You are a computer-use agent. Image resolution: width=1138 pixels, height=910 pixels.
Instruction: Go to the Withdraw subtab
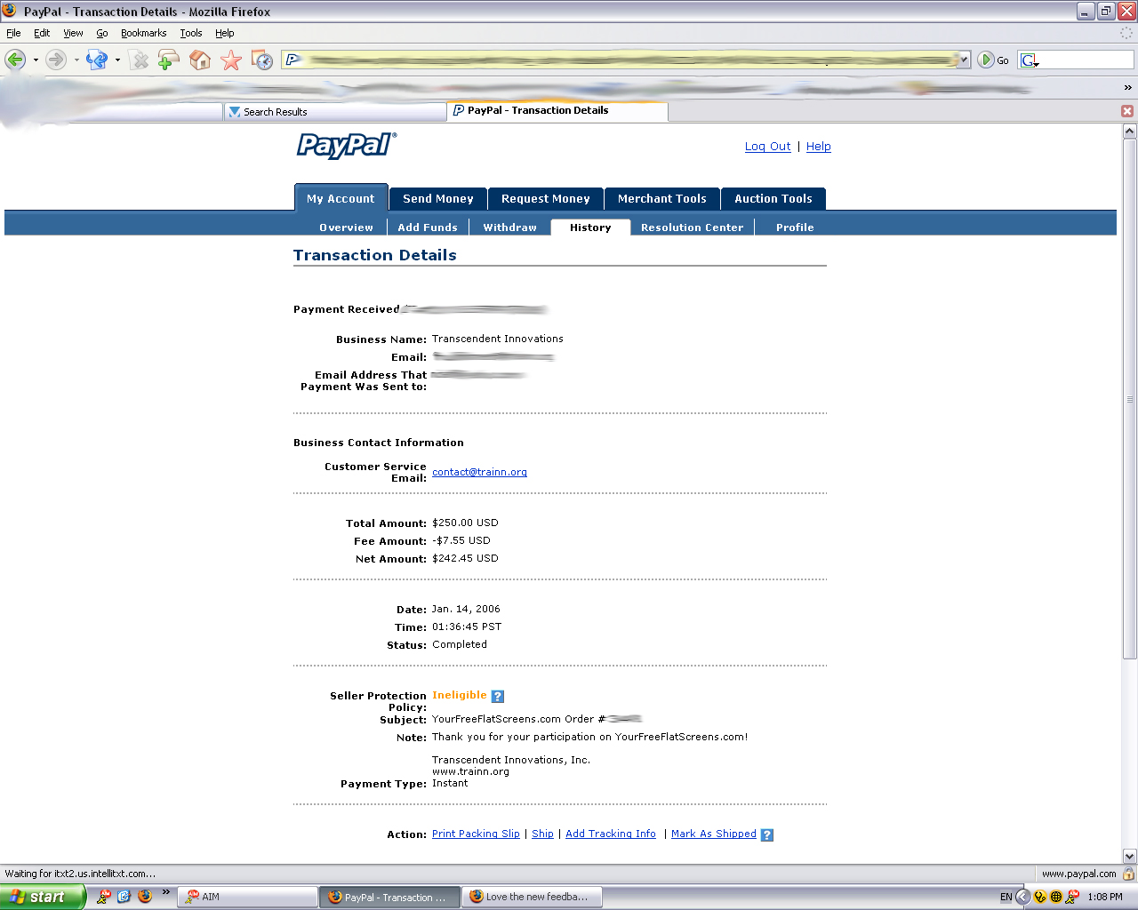click(510, 227)
